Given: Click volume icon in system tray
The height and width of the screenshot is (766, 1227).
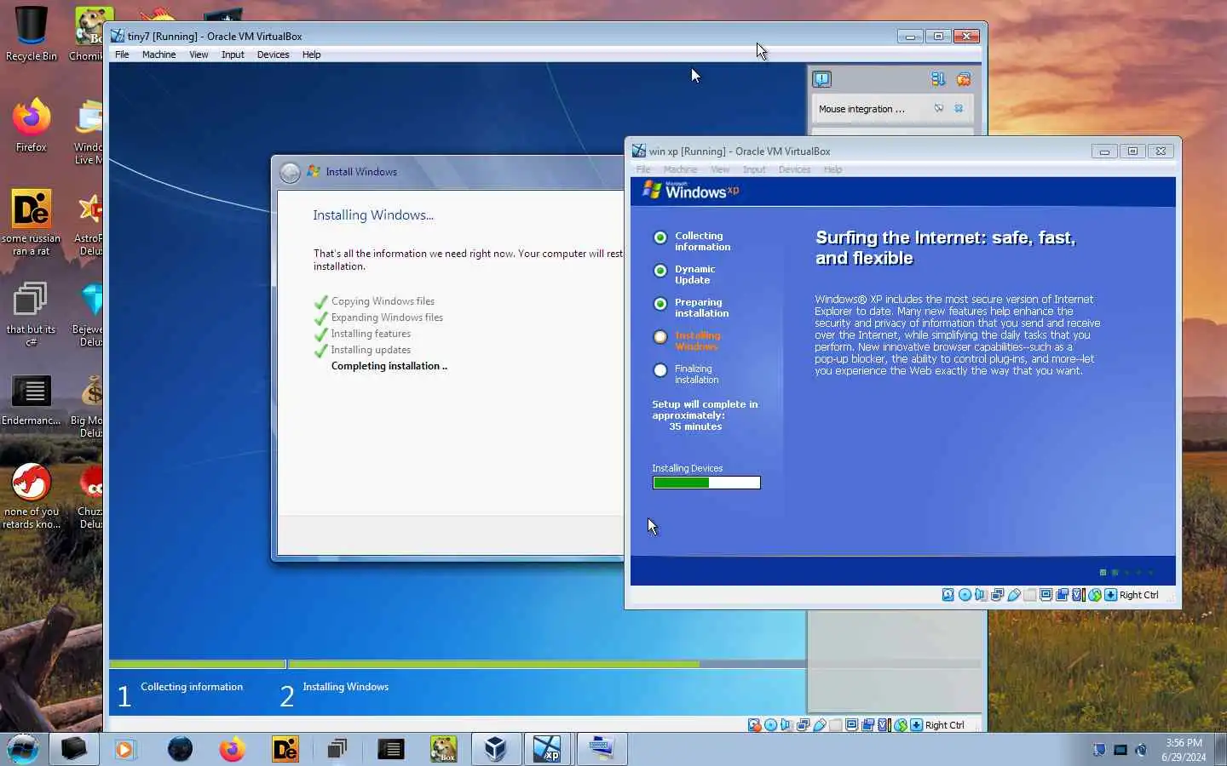Looking at the screenshot, I should (x=1141, y=750).
